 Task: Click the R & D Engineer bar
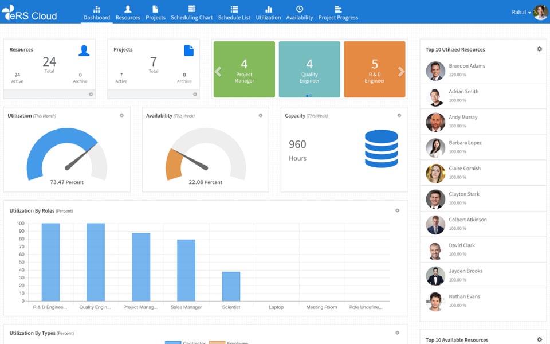pyautogui.click(x=50, y=262)
